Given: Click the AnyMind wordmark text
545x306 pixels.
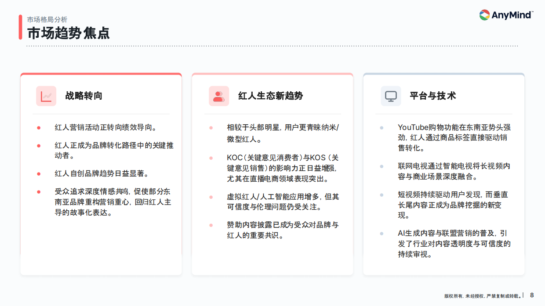Looking at the screenshot, I should (x=512, y=15).
